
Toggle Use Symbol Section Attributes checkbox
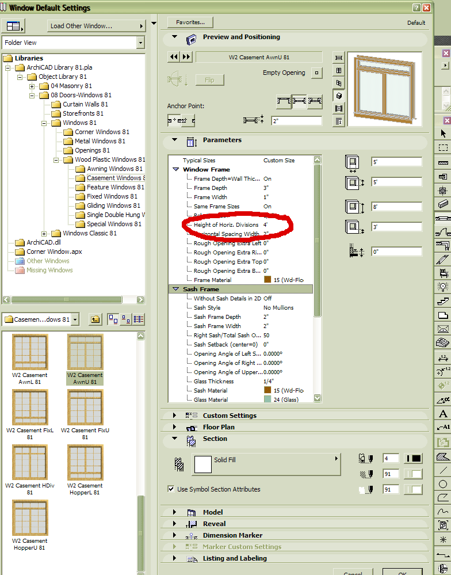pos(171,489)
